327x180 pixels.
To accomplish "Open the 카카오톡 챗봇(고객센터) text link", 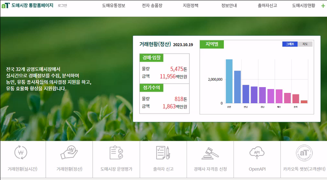I will tap(304, 169).
